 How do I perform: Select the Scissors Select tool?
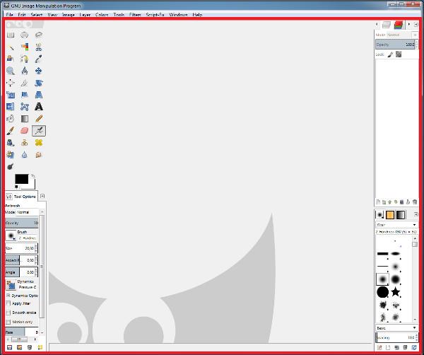point(39,47)
